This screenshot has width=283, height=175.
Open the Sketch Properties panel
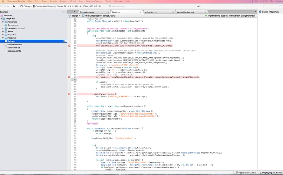269,12
